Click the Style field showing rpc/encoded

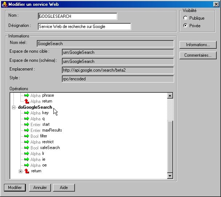[x=118, y=79]
